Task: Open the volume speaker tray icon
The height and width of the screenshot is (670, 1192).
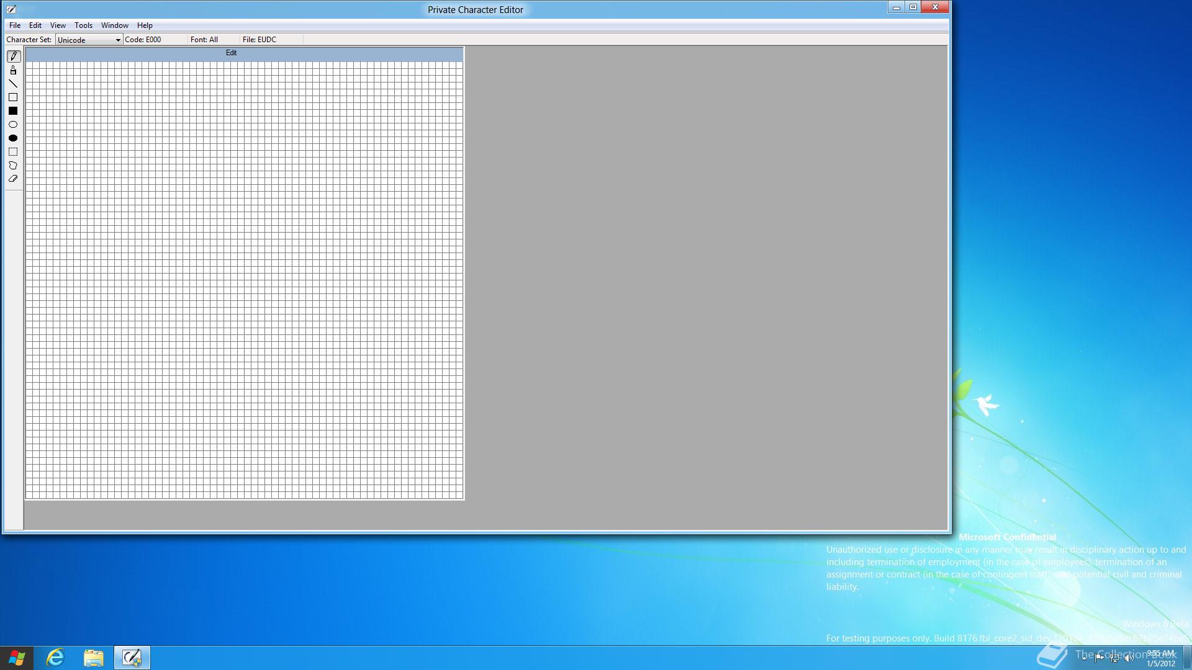Action: 1129,658
